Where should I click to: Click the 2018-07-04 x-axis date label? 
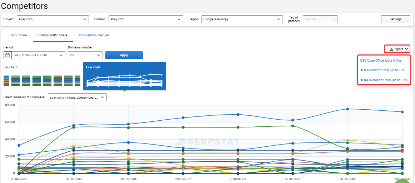(x=128, y=179)
